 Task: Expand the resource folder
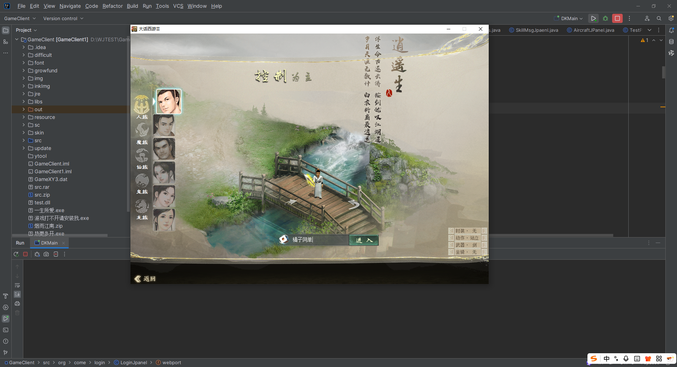24,117
